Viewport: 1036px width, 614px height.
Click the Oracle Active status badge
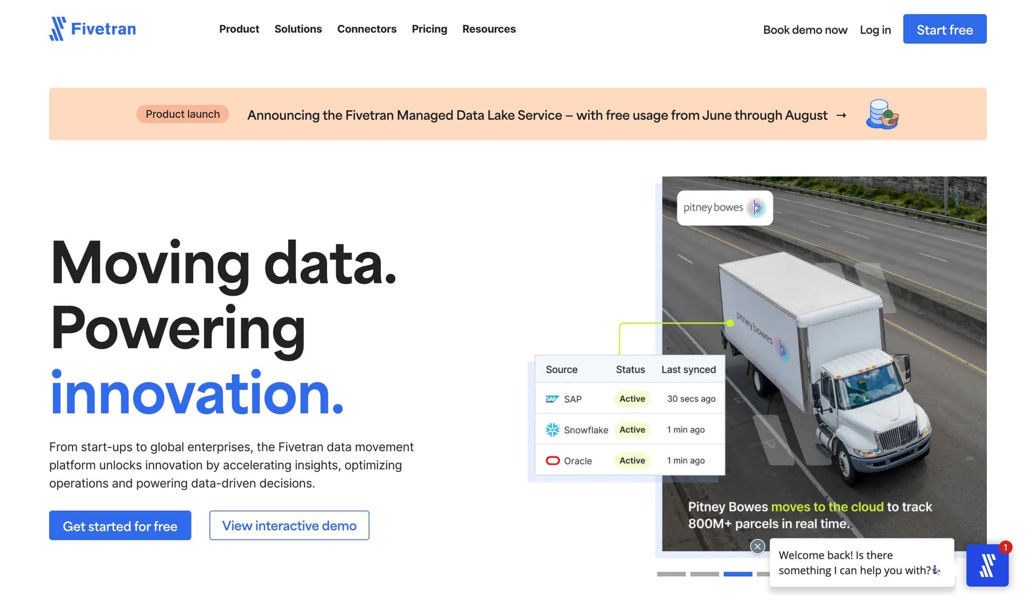point(632,461)
